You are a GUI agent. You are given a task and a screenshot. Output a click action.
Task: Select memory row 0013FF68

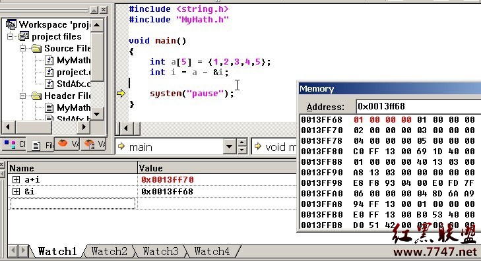388,119
